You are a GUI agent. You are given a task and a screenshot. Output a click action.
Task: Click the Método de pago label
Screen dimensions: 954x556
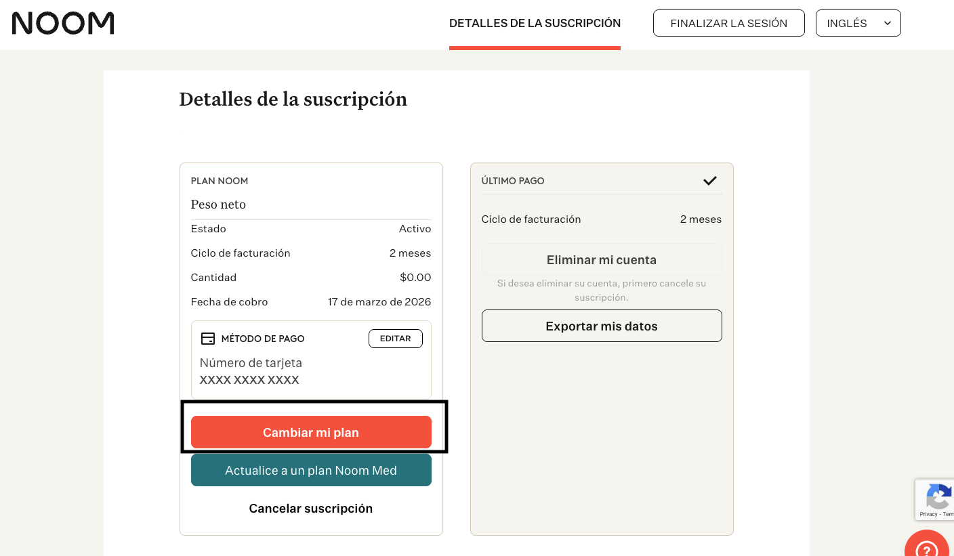[263, 339]
